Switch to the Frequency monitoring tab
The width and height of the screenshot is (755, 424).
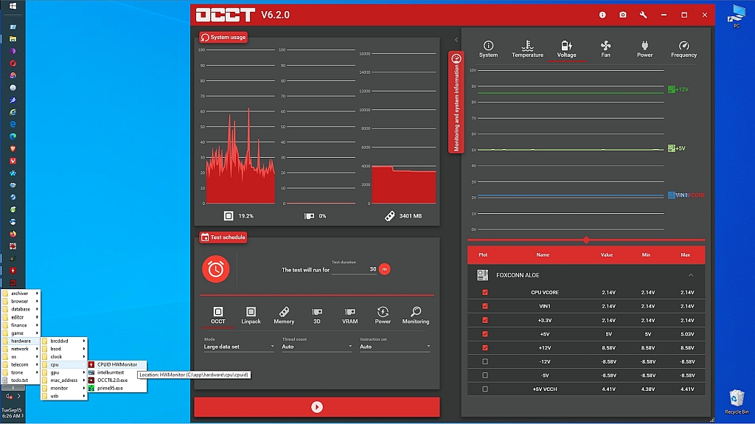(683, 49)
